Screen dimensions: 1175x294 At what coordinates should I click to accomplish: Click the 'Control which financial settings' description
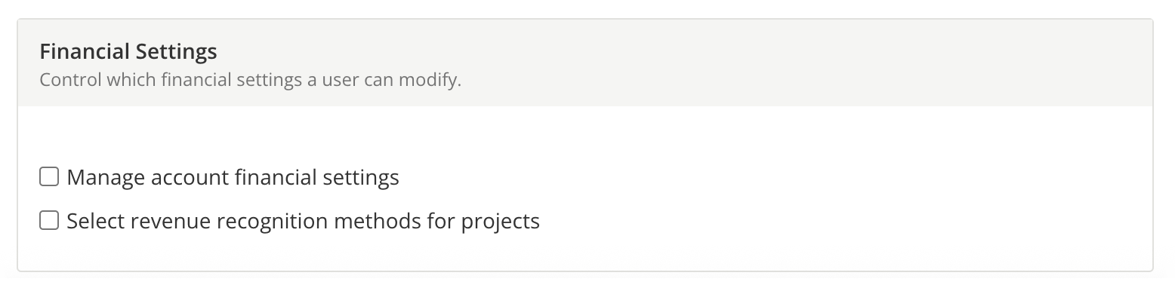pos(250,79)
